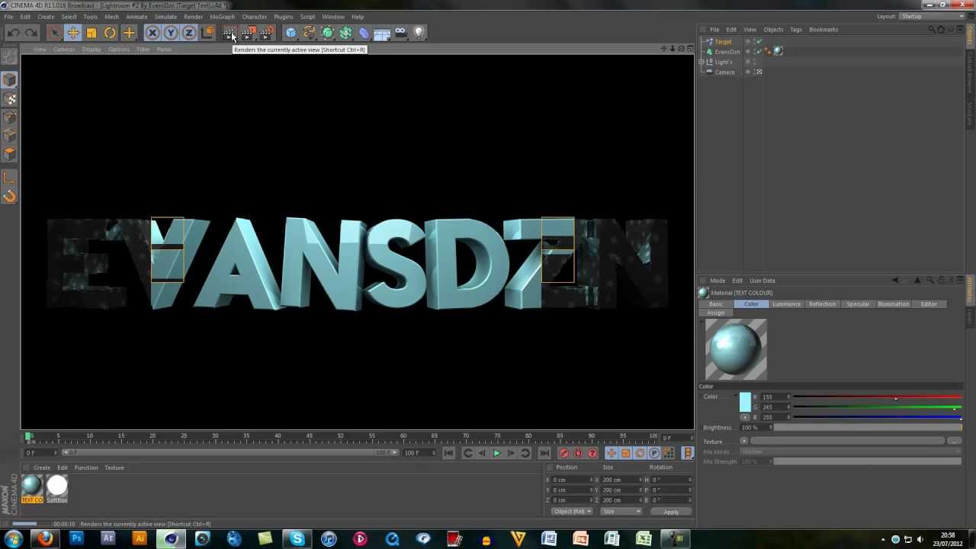Click the Render Active View icon
976x549 pixels.
tap(230, 33)
